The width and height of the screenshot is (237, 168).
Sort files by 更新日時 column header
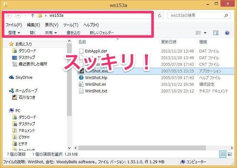[x=170, y=42]
